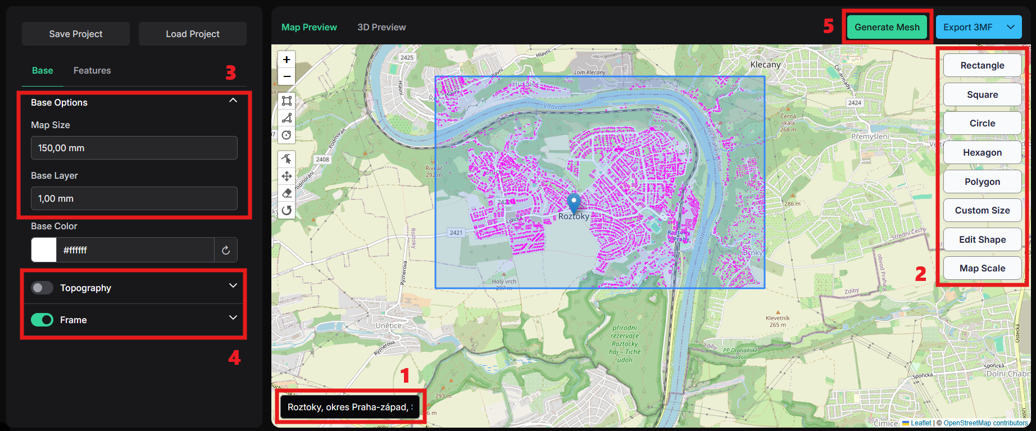1036x431 pixels.
Task: Select the draw rectangle tool icon
Action: (287, 101)
